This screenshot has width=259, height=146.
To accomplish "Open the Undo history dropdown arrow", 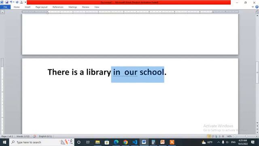I will pyautogui.click(x=14, y=2).
